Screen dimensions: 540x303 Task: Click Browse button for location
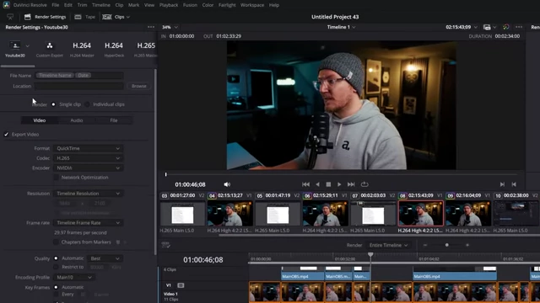[138, 86]
